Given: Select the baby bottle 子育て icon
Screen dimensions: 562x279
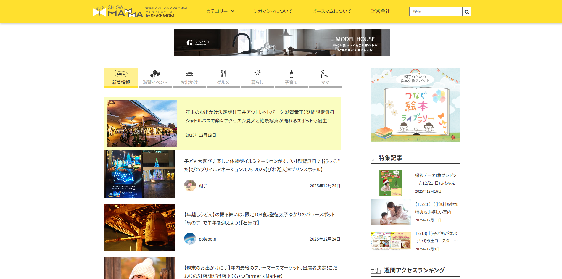Looking at the screenshot, I should click(292, 74).
